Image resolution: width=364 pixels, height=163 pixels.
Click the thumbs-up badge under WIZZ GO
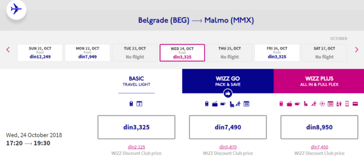point(228,93)
